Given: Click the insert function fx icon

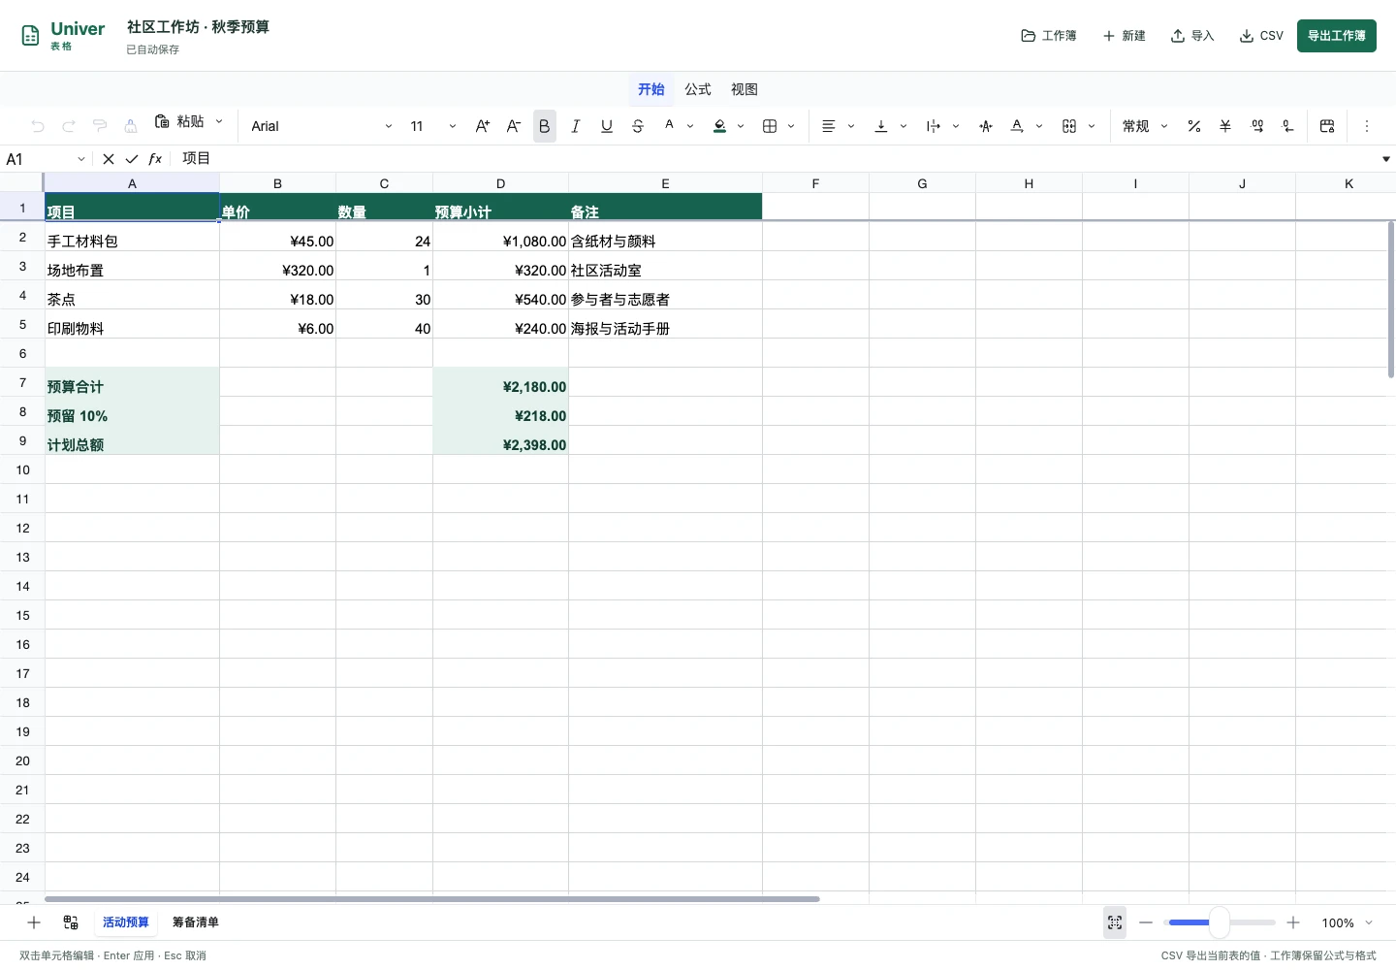Looking at the screenshot, I should (155, 159).
